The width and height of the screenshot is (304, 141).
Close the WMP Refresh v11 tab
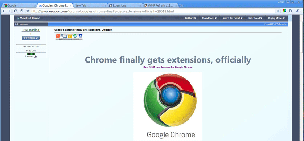(176, 6)
